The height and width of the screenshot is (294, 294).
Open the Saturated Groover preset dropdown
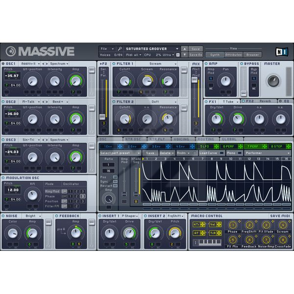[152, 49]
